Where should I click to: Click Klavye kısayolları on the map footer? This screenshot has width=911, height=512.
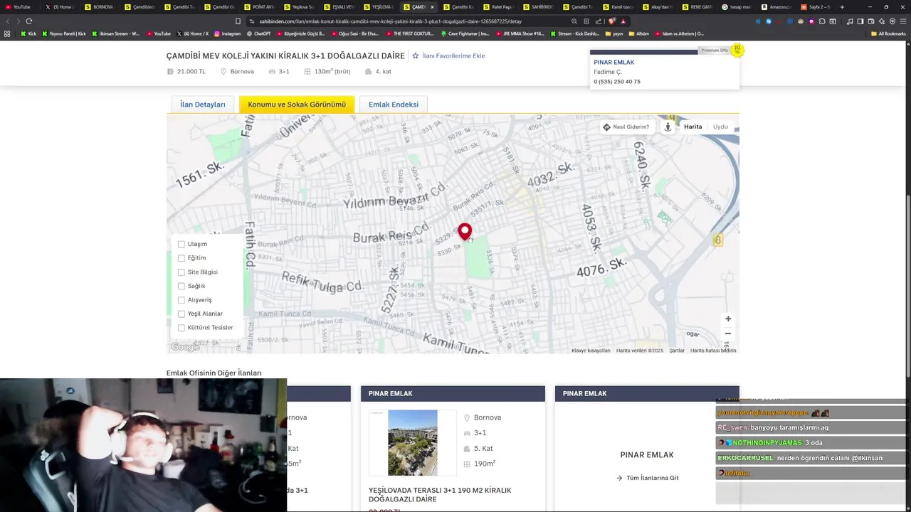tap(591, 351)
